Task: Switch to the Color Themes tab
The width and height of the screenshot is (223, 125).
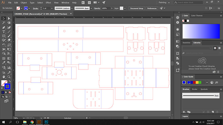Action: point(197,16)
